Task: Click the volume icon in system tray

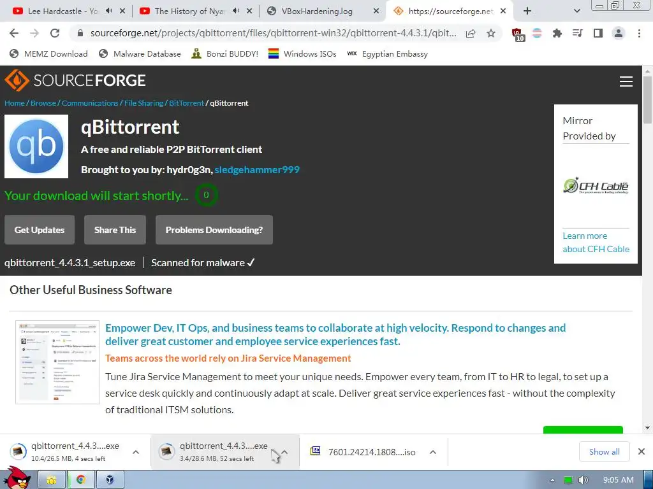Action: click(x=583, y=480)
